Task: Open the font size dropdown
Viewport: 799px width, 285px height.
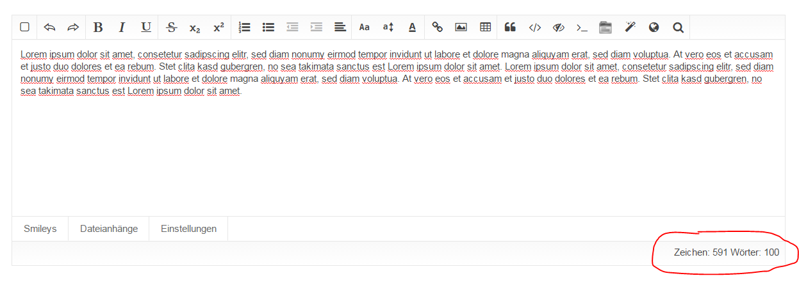Action: [x=388, y=27]
